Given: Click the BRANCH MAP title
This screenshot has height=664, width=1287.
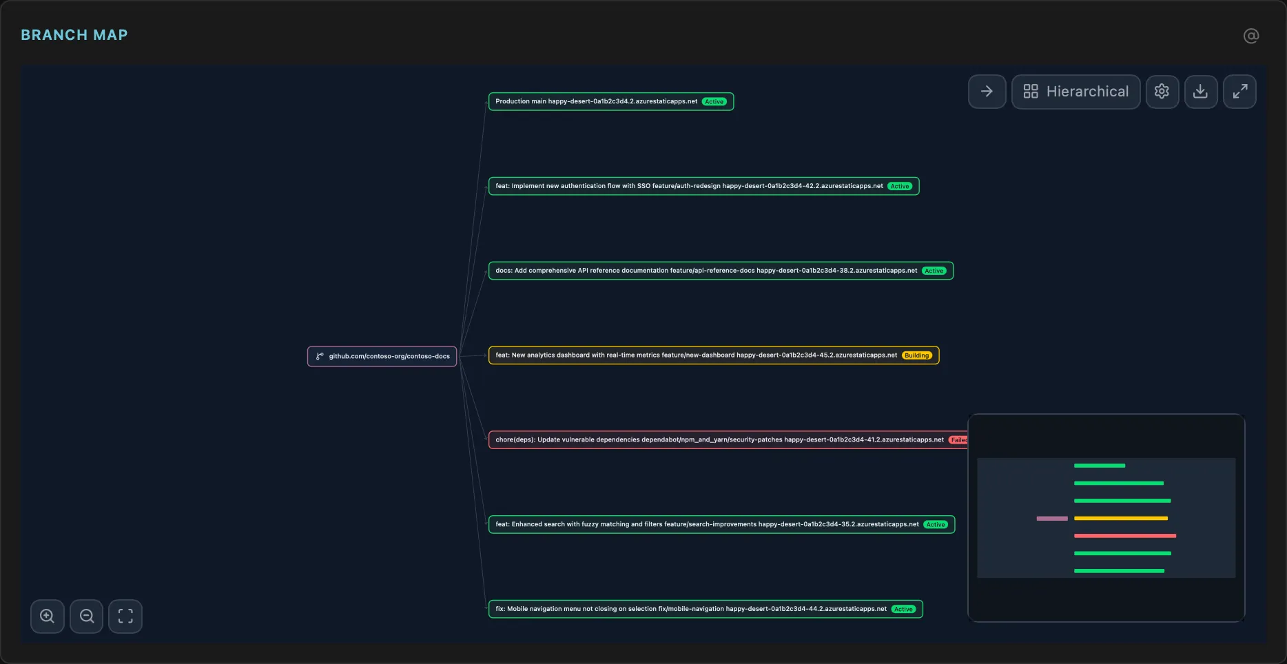Looking at the screenshot, I should (74, 35).
